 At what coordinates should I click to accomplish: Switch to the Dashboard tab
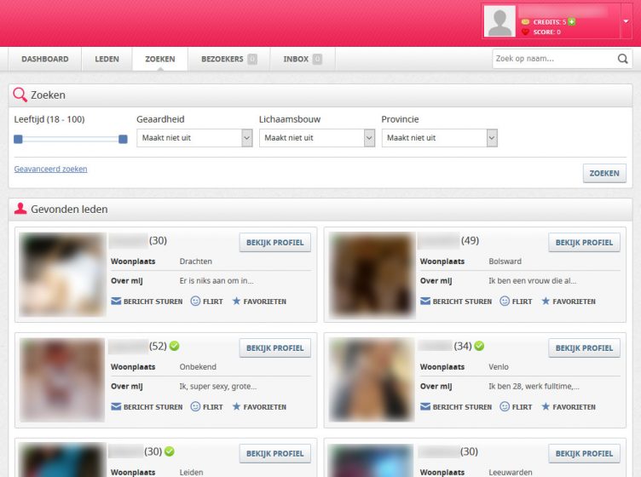click(x=45, y=60)
